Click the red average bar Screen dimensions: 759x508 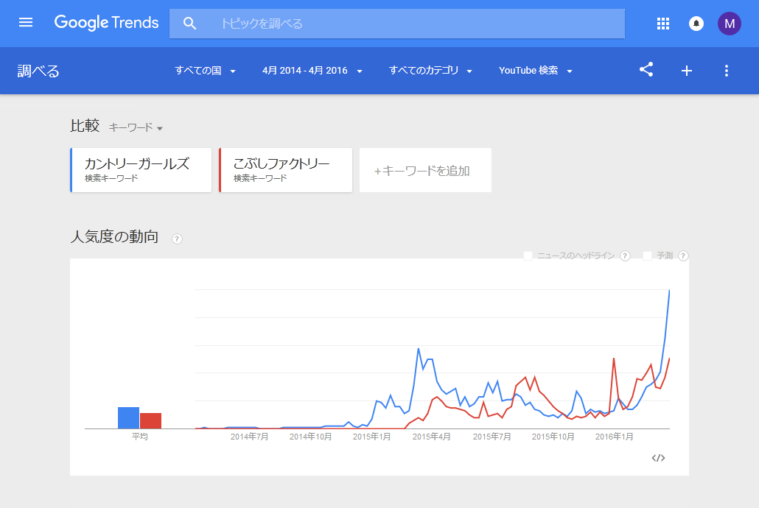pos(150,421)
